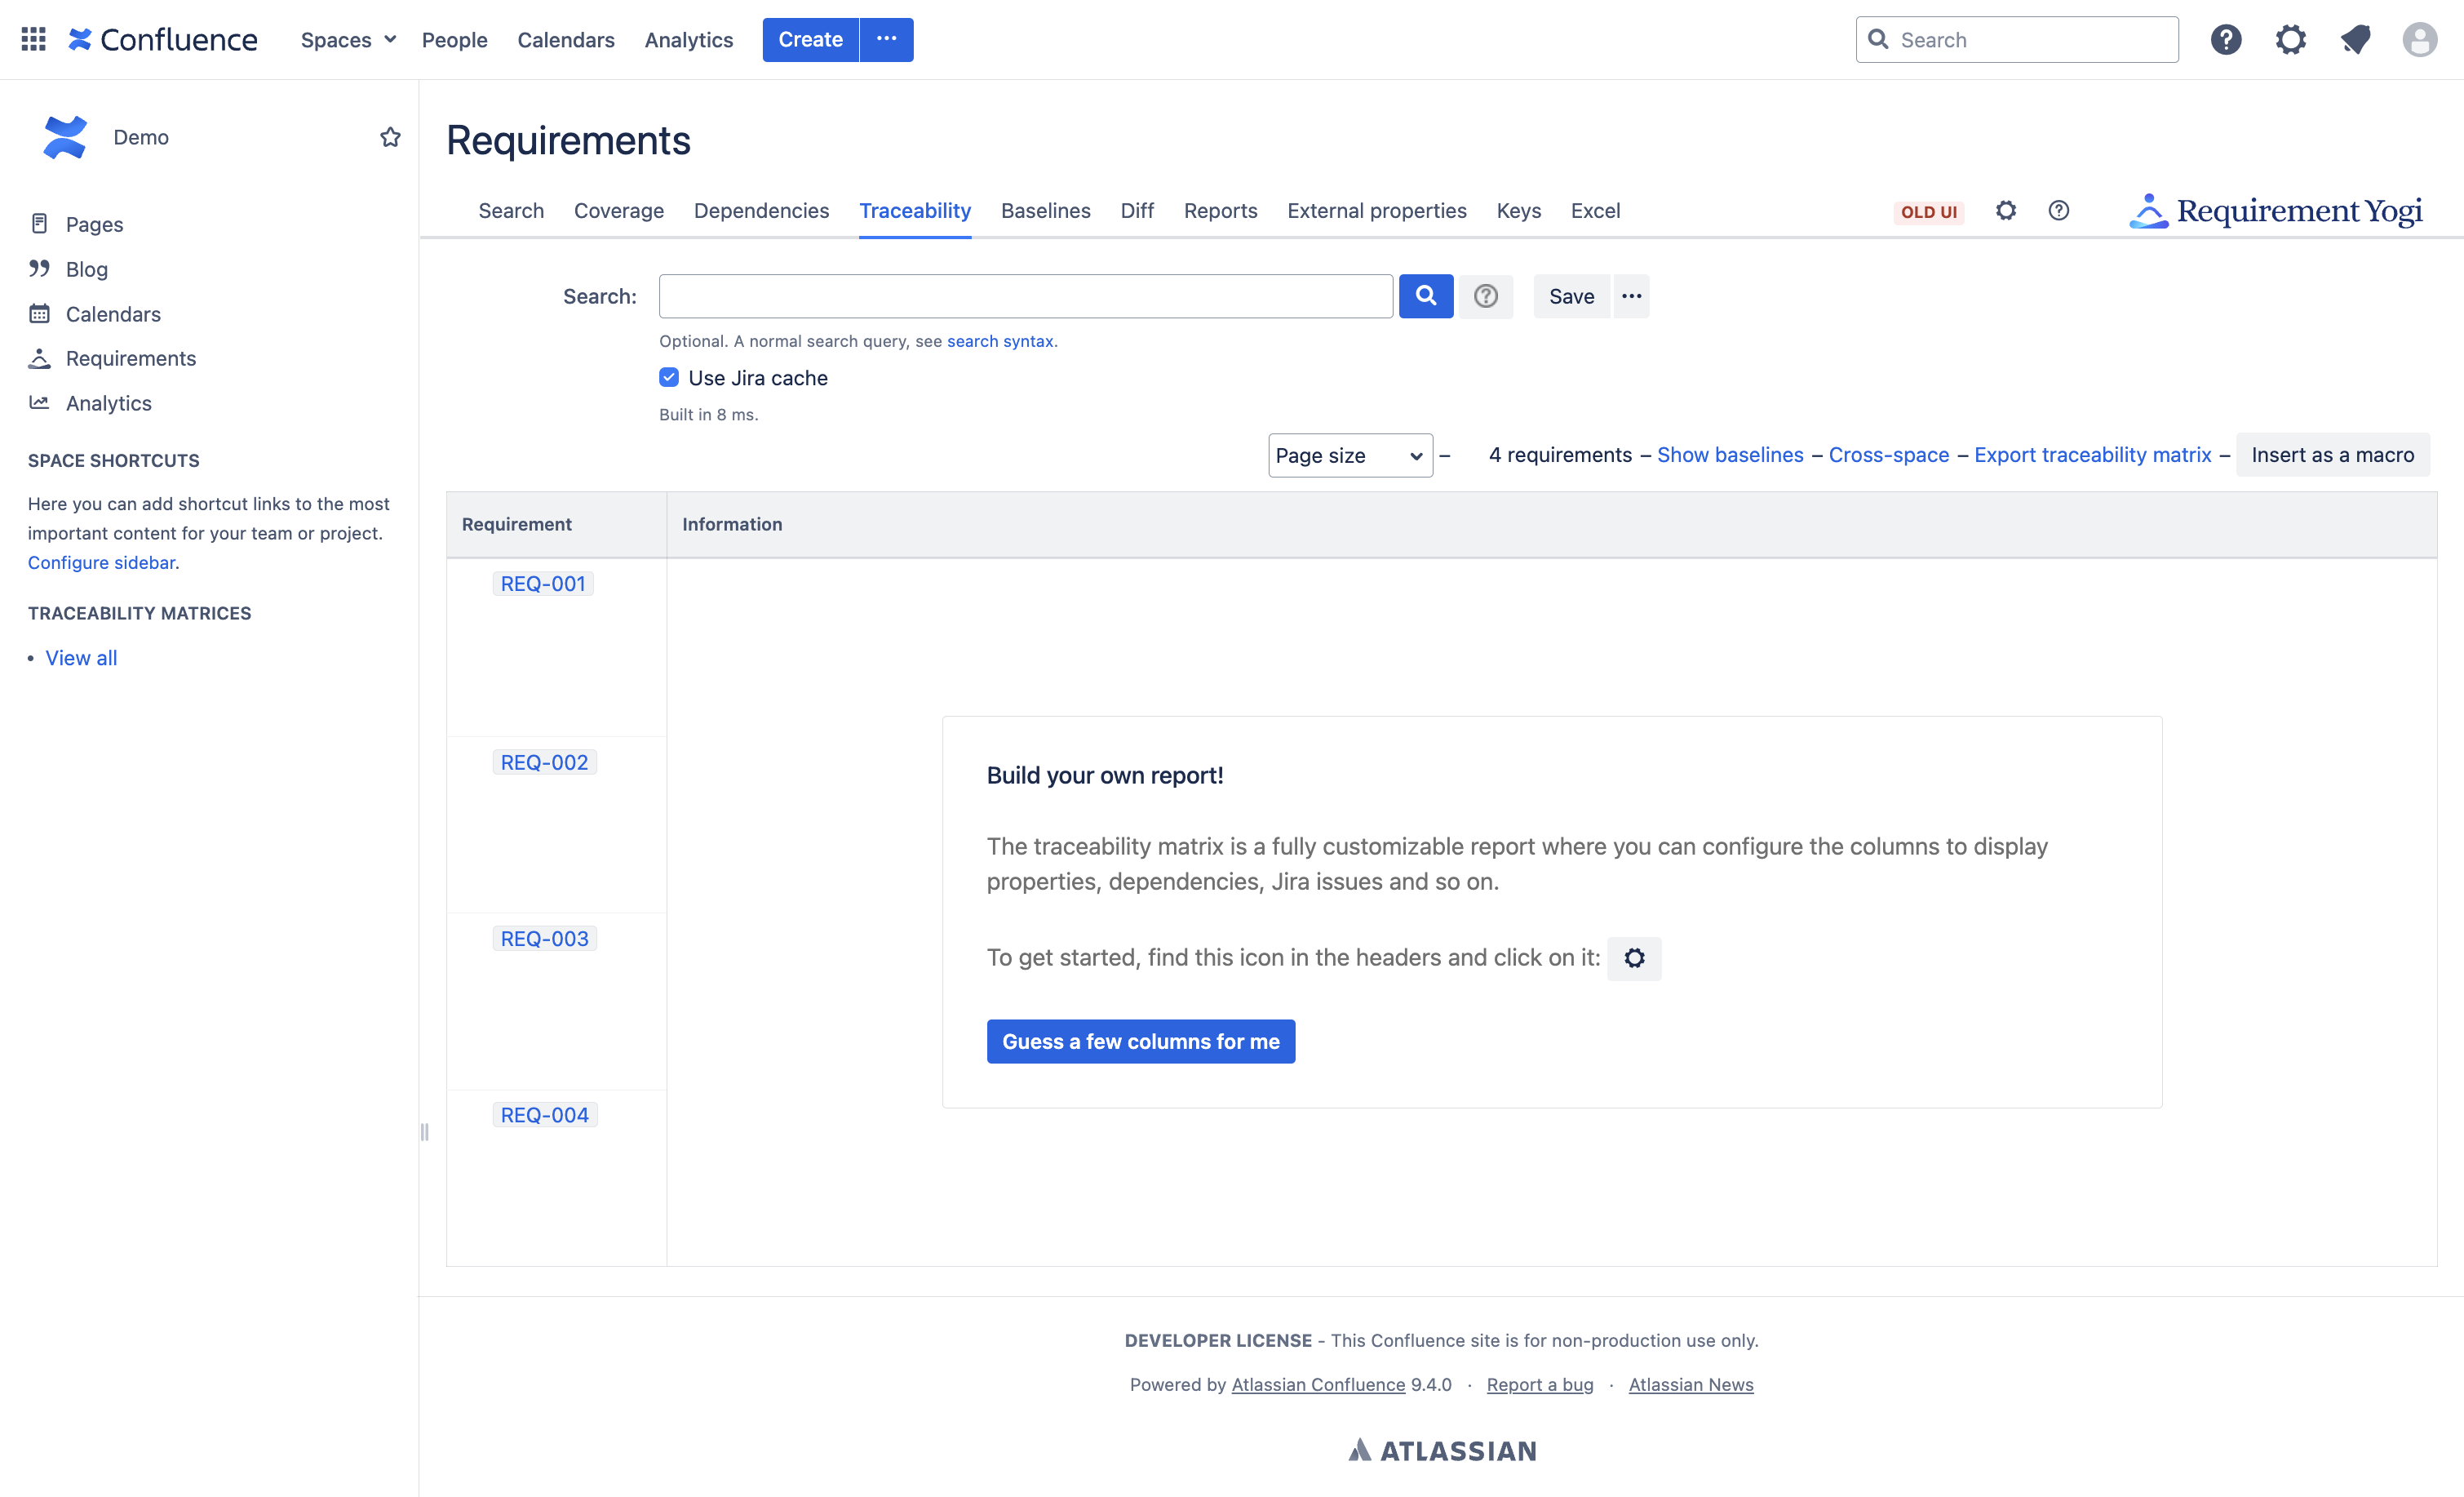Open the Requirement Yogi settings gear
Image resolution: width=2464 pixels, height=1497 pixels.
2005,211
